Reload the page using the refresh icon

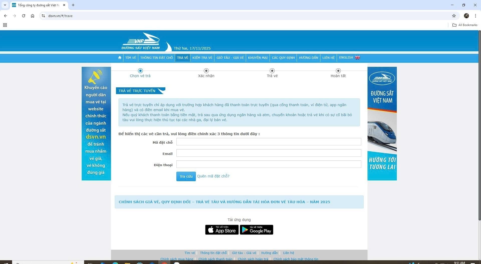point(24,16)
